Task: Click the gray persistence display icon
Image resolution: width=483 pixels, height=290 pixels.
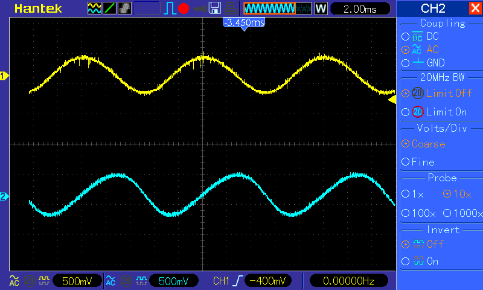Action: pos(124,8)
